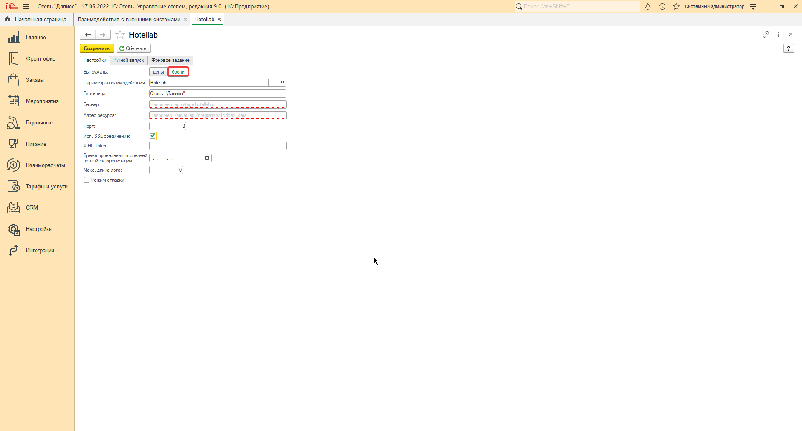
Task: Open Hotellab parameters in separate window icon
Action: tap(282, 83)
